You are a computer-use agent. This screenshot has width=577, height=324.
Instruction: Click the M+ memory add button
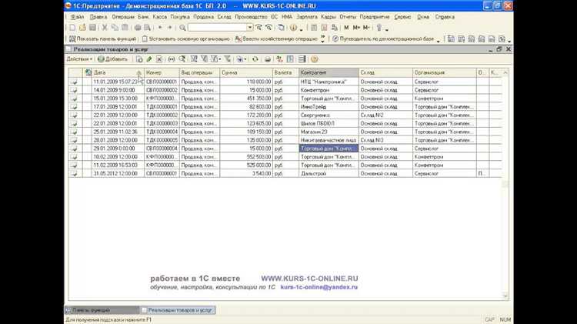pyautogui.click(x=356, y=28)
